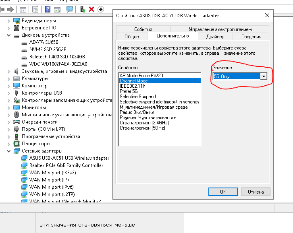Switch to the События tab
Image resolution: width=293 pixels, height=233 pixels.
tap(143, 29)
